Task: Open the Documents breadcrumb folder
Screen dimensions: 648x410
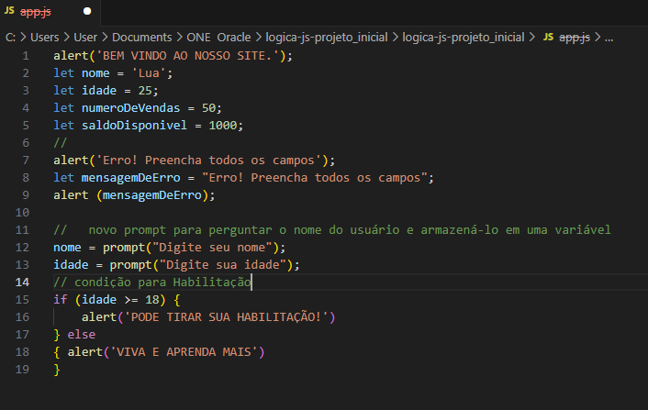Action: point(141,38)
